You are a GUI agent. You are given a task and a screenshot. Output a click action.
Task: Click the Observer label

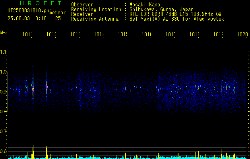point(82,4)
